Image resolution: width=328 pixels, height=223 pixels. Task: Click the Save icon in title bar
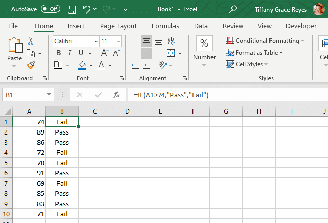point(72,9)
